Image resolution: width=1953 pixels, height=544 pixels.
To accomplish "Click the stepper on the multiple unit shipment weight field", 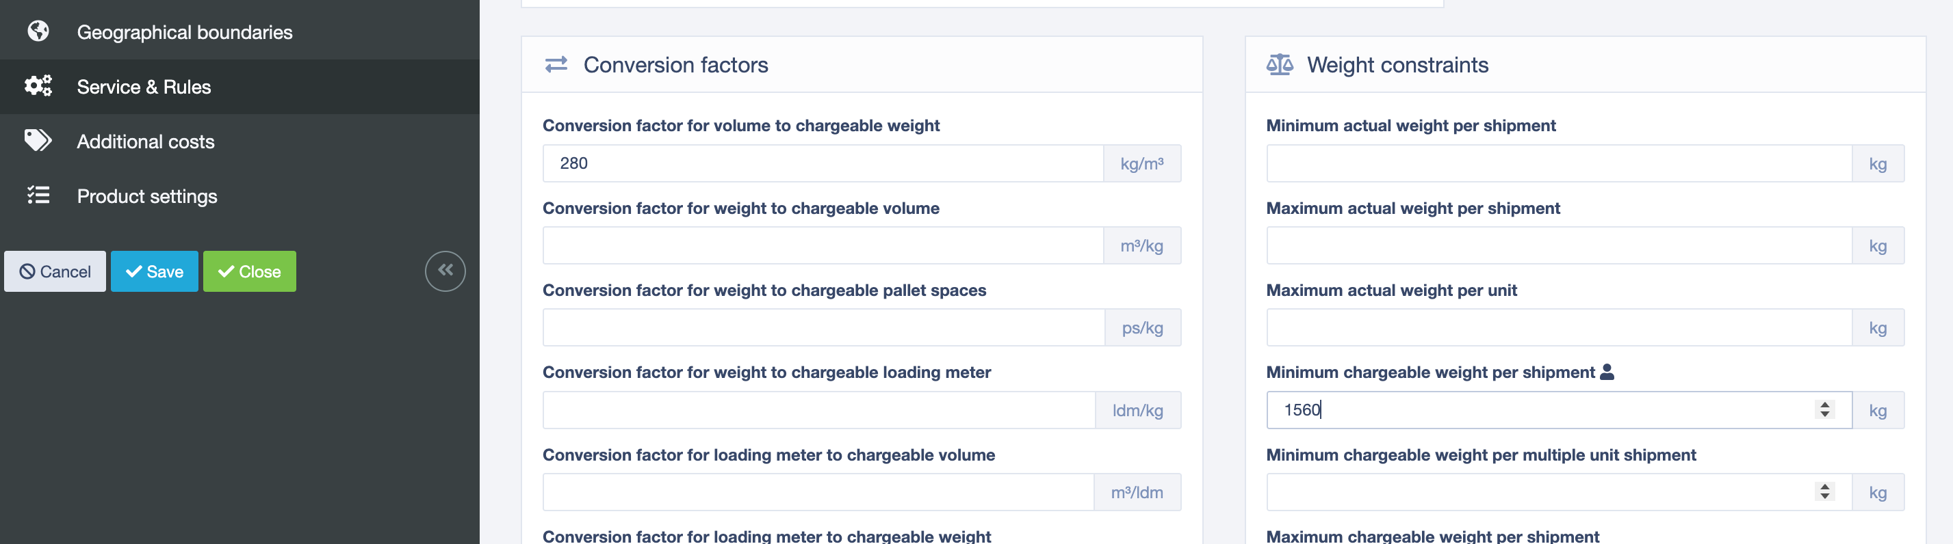I will (1825, 492).
